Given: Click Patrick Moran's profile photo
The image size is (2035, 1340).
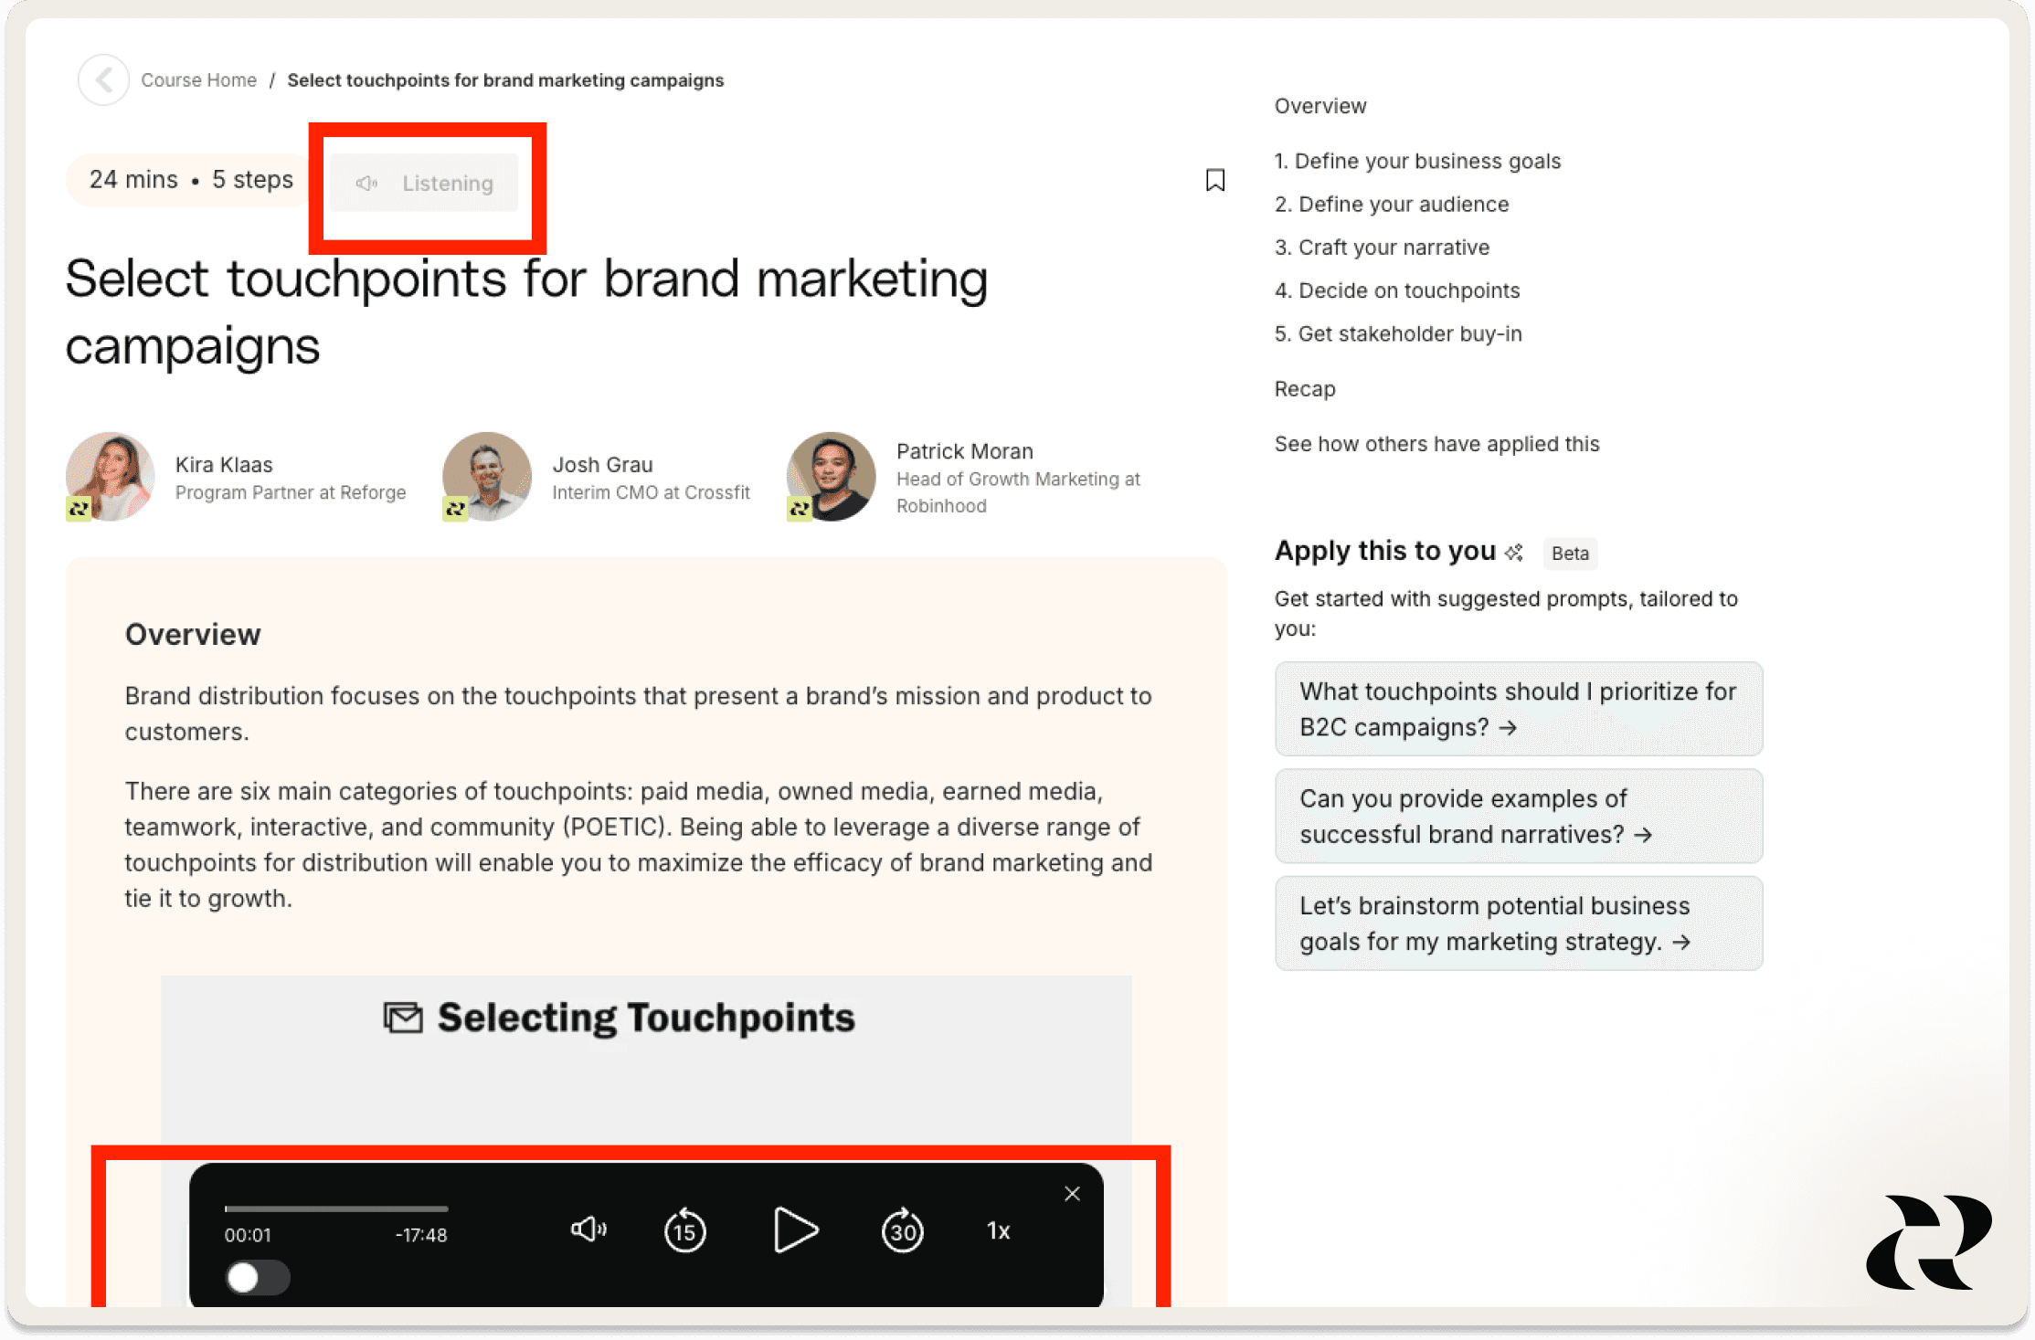Looking at the screenshot, I should point(831,477).
